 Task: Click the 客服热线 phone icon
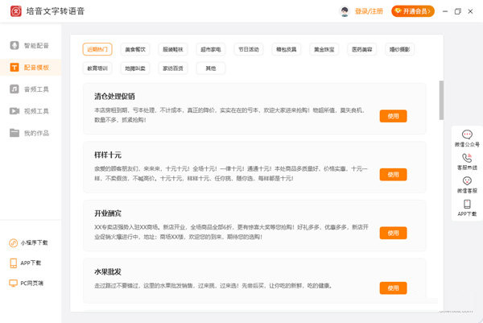point(467,161)
